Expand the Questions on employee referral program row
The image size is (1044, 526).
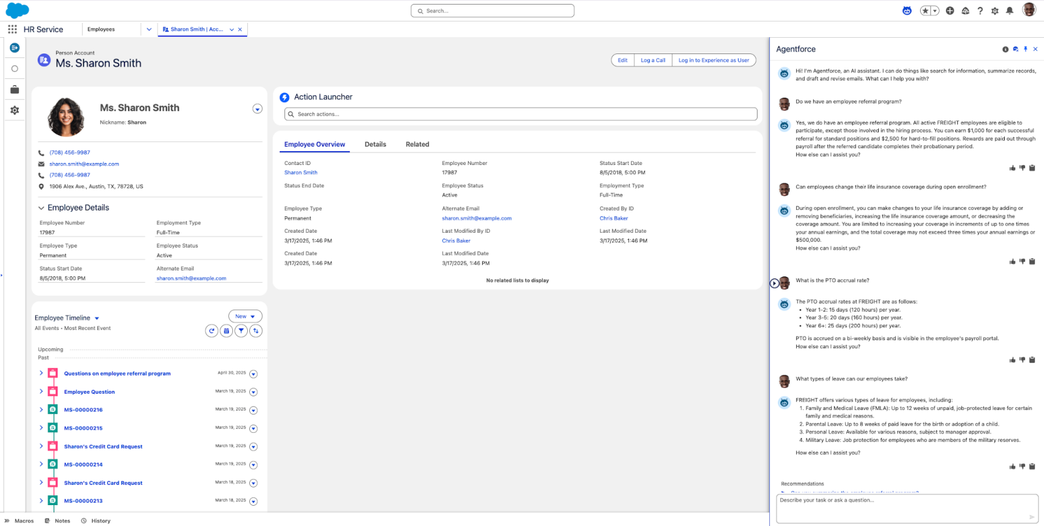coord(41,373)
